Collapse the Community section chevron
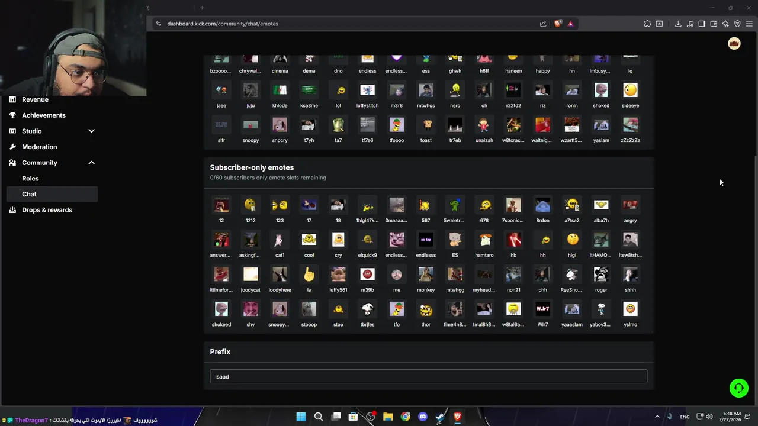This screenshot has width=758, height=426. 91,163
